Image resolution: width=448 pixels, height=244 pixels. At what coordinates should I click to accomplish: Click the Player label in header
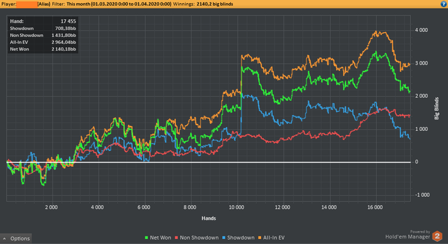coord(8,4)
